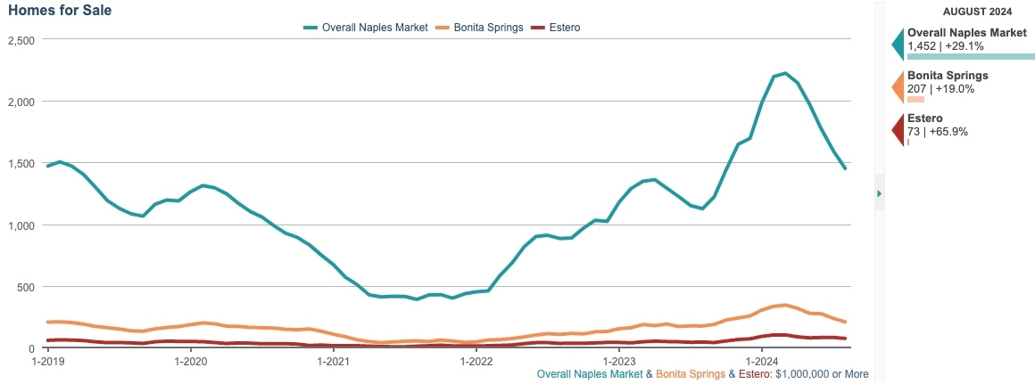1035x384 pixels.
Task: Click the 1-2021 x-axis label
Action: click(x=334, y=362)
